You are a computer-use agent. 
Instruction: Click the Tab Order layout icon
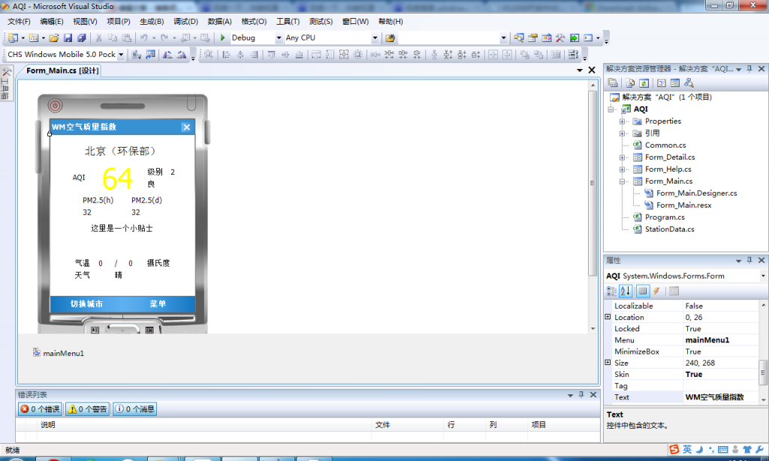point(573,55)
